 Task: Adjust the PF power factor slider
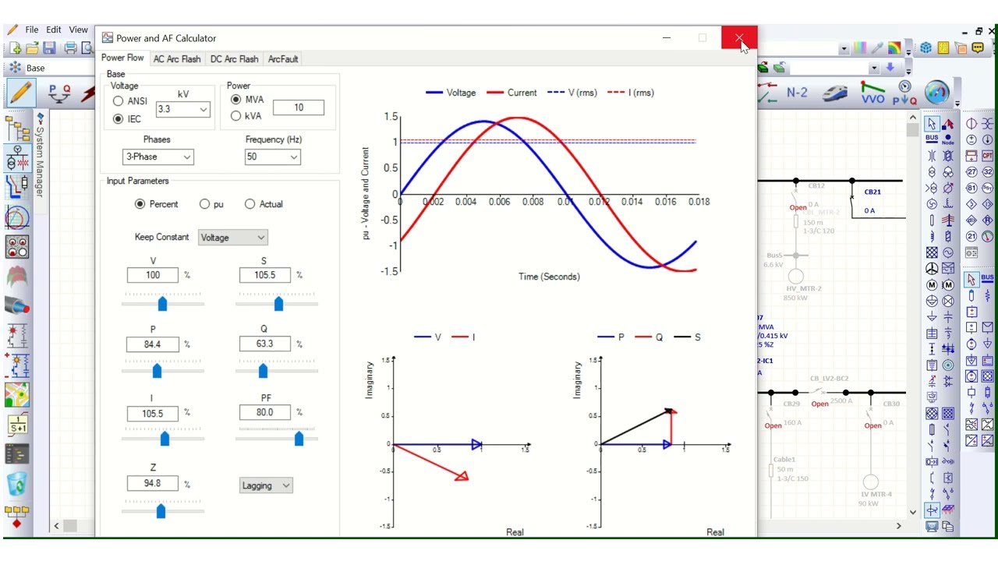click(x=299, y=439)
